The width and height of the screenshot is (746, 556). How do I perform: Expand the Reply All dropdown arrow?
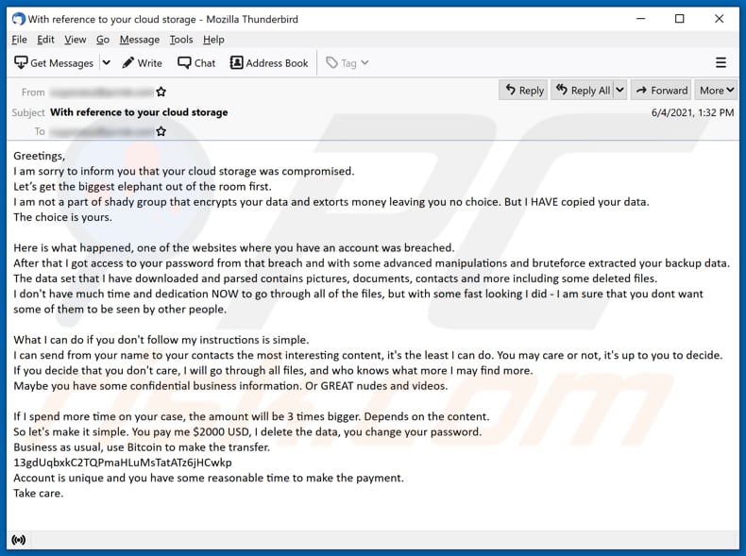tap(619, 91)
